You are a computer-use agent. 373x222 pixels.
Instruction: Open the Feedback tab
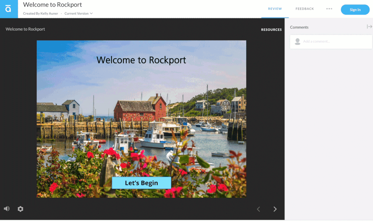[x=305, y=9]
